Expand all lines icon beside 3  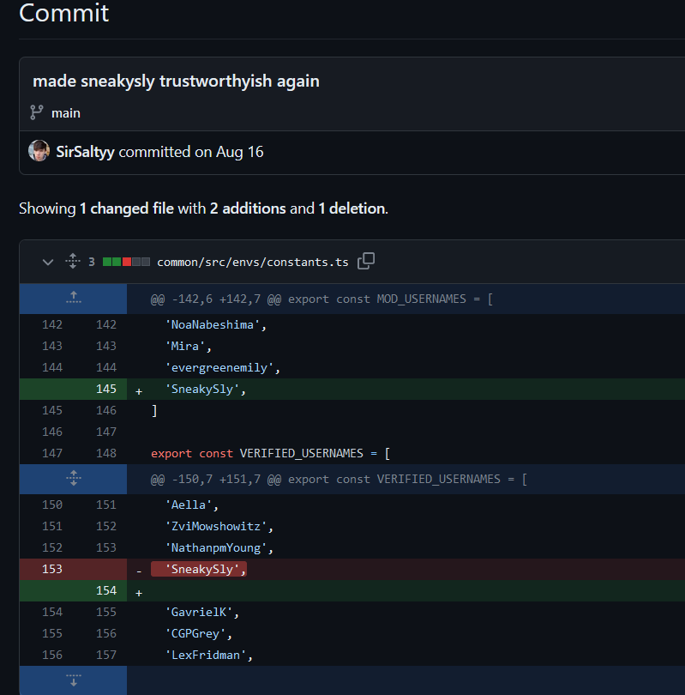[x=73, y=261]
